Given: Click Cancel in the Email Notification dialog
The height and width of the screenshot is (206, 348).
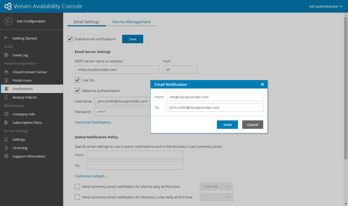Looking at the screenshot, I should click(x=252, y=125).
